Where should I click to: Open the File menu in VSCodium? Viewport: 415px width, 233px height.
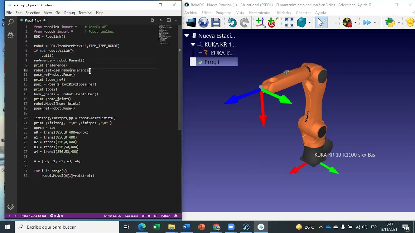point(9,13)
